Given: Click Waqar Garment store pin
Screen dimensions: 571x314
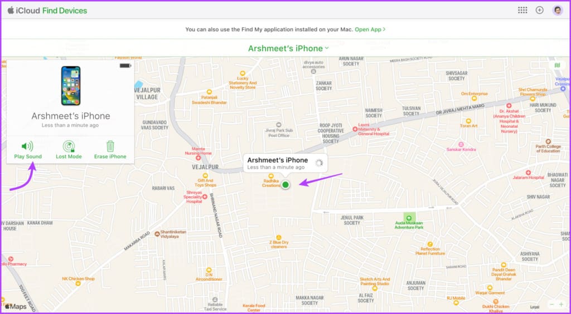Looking at the screenshot, I should pos(490,288).
